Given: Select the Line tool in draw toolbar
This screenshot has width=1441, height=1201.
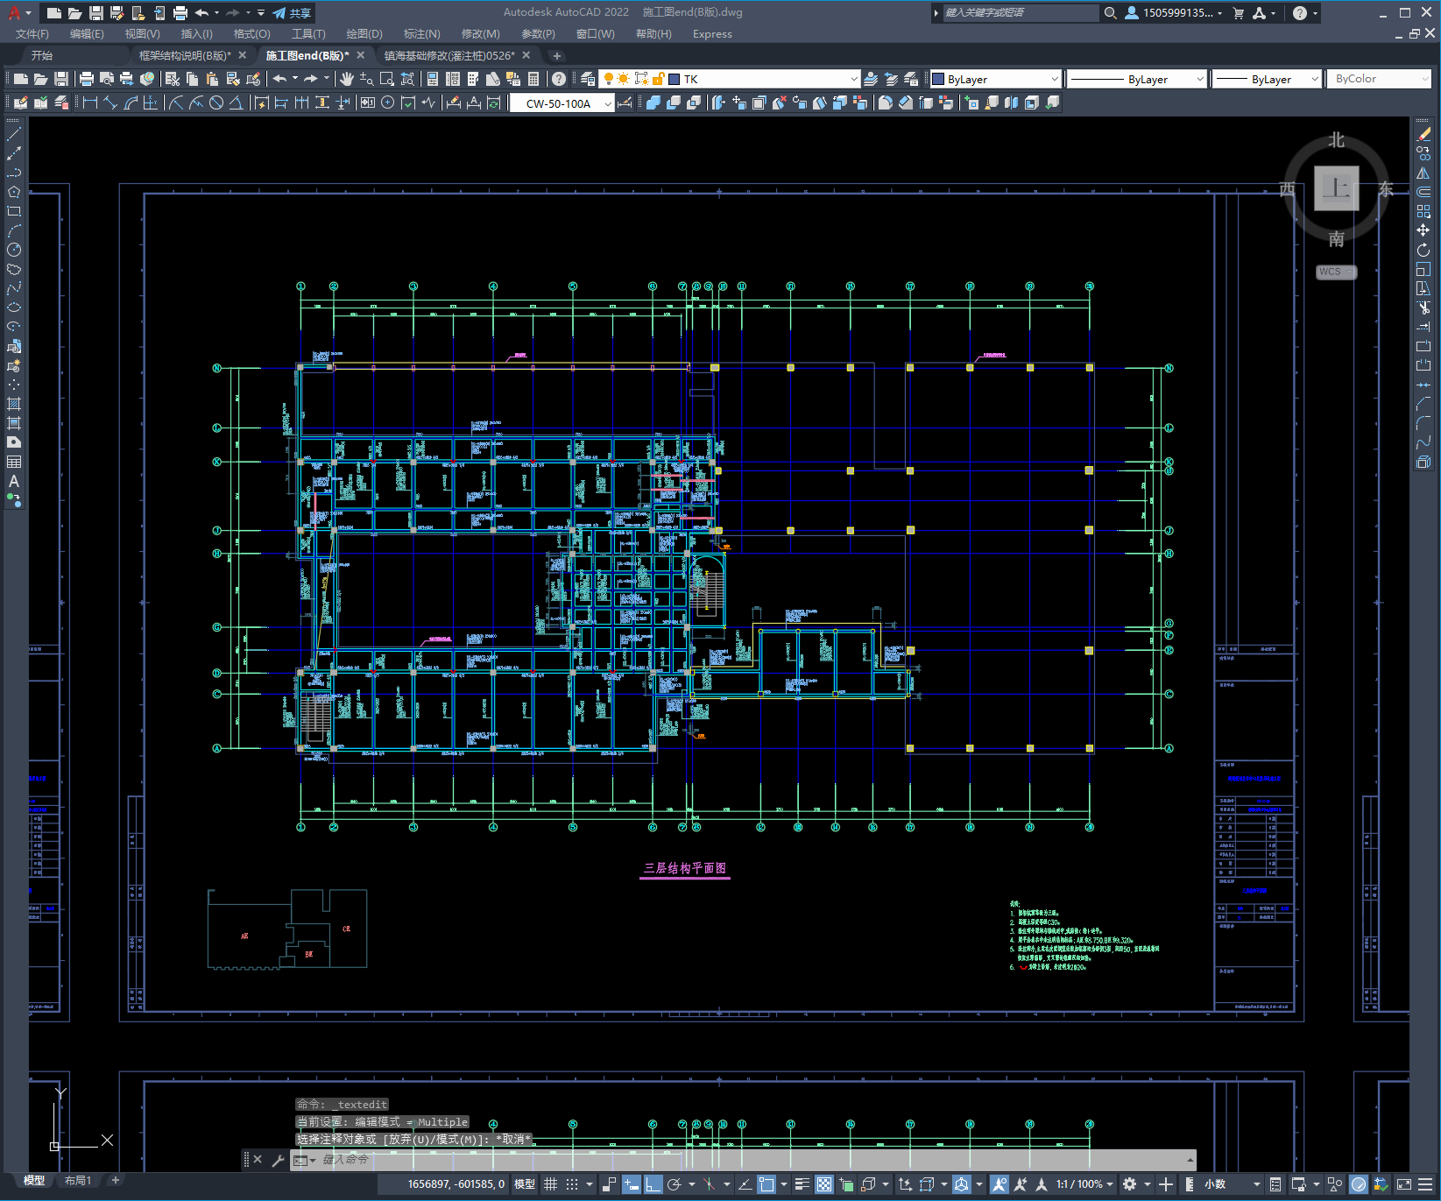Looking at the screenshot, I should tap(14, 135).
